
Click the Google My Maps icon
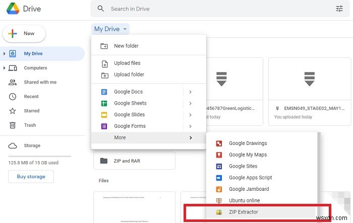(x=219, y=155)
